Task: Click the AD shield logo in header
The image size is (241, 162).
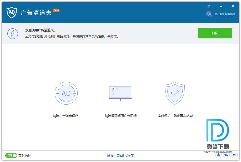Action: click(x=12, y=12)
